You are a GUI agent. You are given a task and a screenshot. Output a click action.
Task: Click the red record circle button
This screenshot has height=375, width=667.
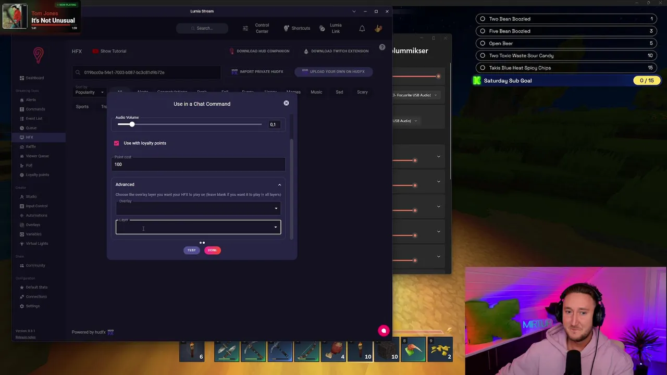pos(384,330)
